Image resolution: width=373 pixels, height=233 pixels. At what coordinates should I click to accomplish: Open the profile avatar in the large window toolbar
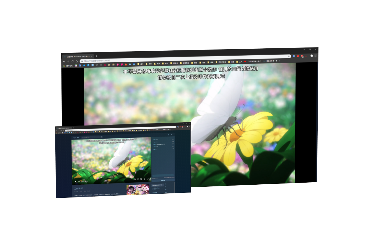tap(312, 56)
